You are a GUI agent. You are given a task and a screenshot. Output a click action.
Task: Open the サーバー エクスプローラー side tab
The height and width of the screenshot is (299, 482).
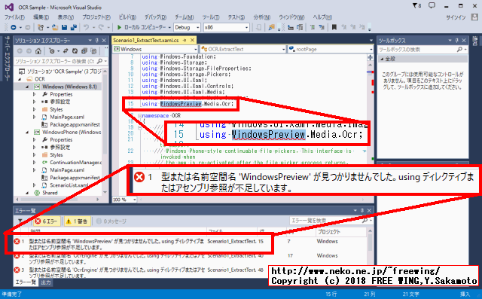[x=8, y=58]
